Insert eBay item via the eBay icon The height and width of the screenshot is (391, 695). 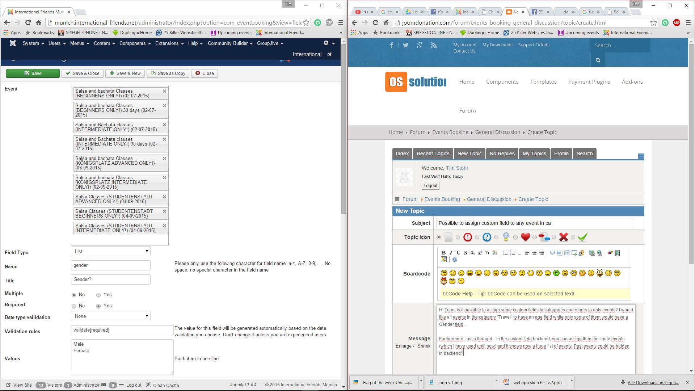point(610,253)
